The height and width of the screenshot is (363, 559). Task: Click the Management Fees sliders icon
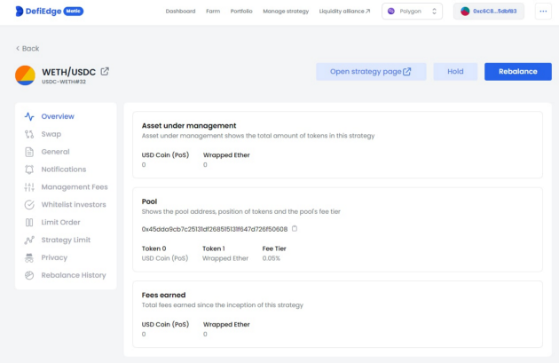click(x=29, y=187)
